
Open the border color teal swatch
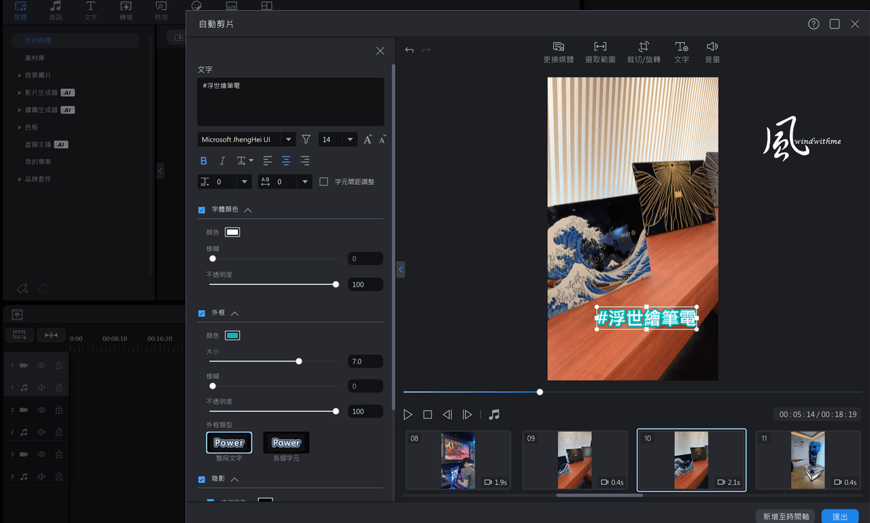[x=232, y=336]
